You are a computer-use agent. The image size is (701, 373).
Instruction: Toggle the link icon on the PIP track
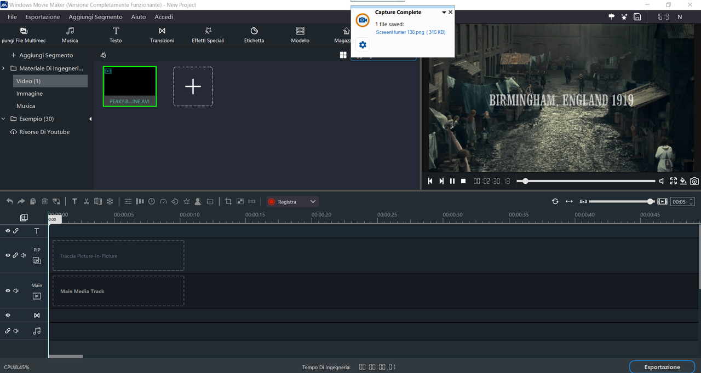[16, 255]
